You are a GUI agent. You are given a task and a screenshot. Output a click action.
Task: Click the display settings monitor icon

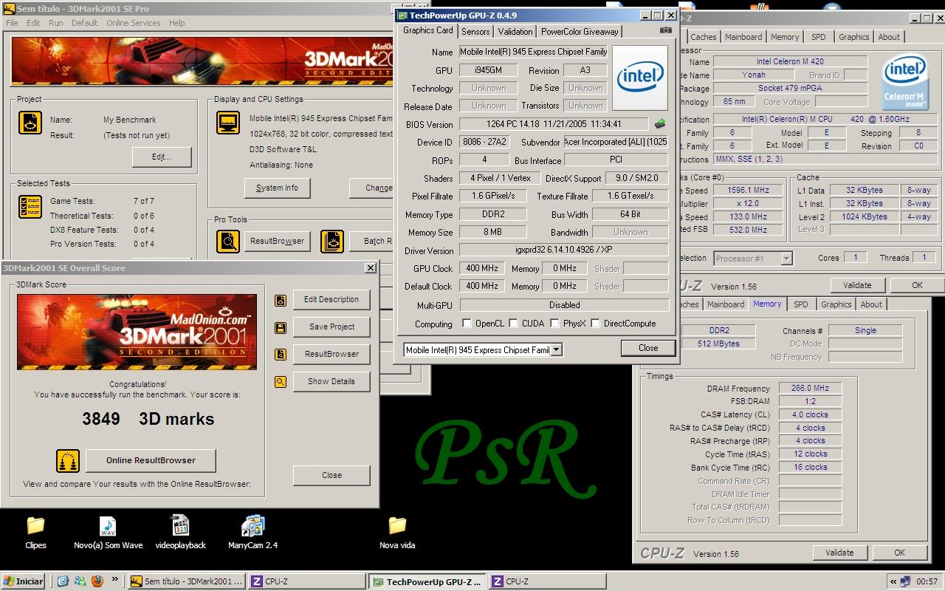click(228, 123)
